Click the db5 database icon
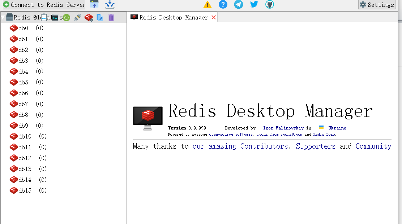402x224 pixels. [14, 82]
